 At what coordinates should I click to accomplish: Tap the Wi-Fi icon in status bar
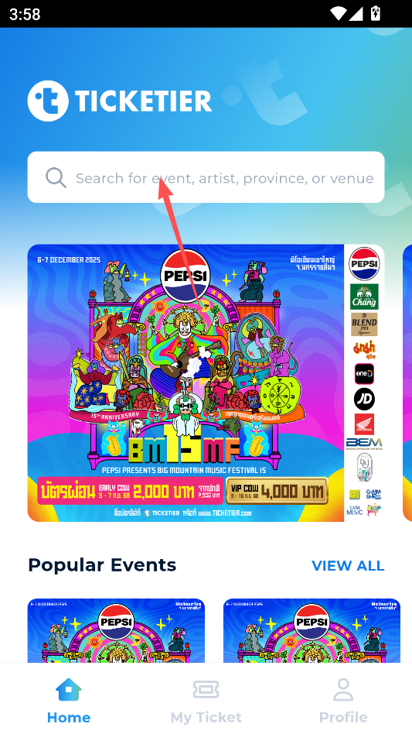click(x=337, y=14)
